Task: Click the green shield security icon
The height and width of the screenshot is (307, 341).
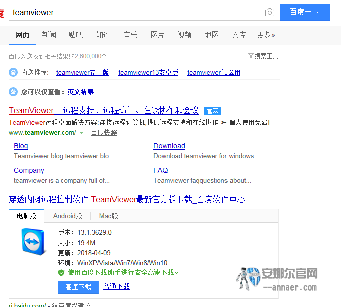Action: click(x=61, y=273)
